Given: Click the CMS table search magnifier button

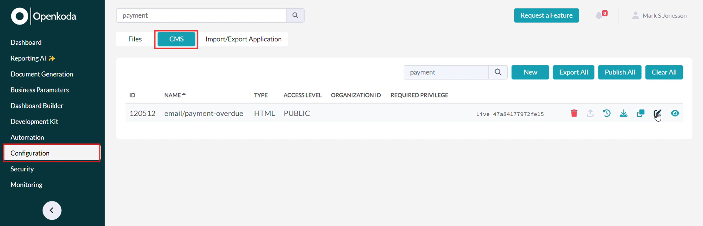Looking at the screenshot, I should (498, 72).
